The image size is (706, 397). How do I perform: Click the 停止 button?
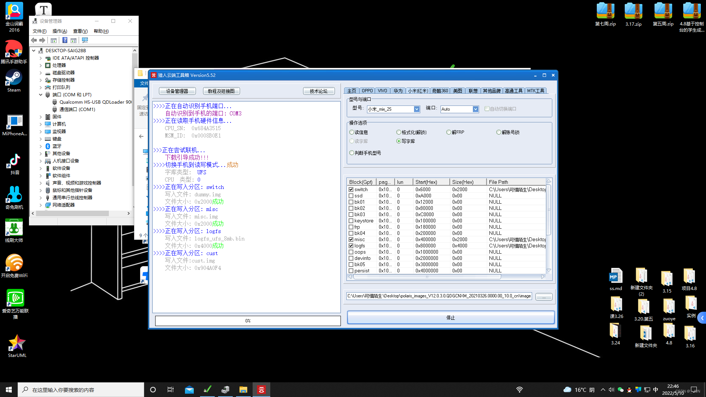click(450, 318)
